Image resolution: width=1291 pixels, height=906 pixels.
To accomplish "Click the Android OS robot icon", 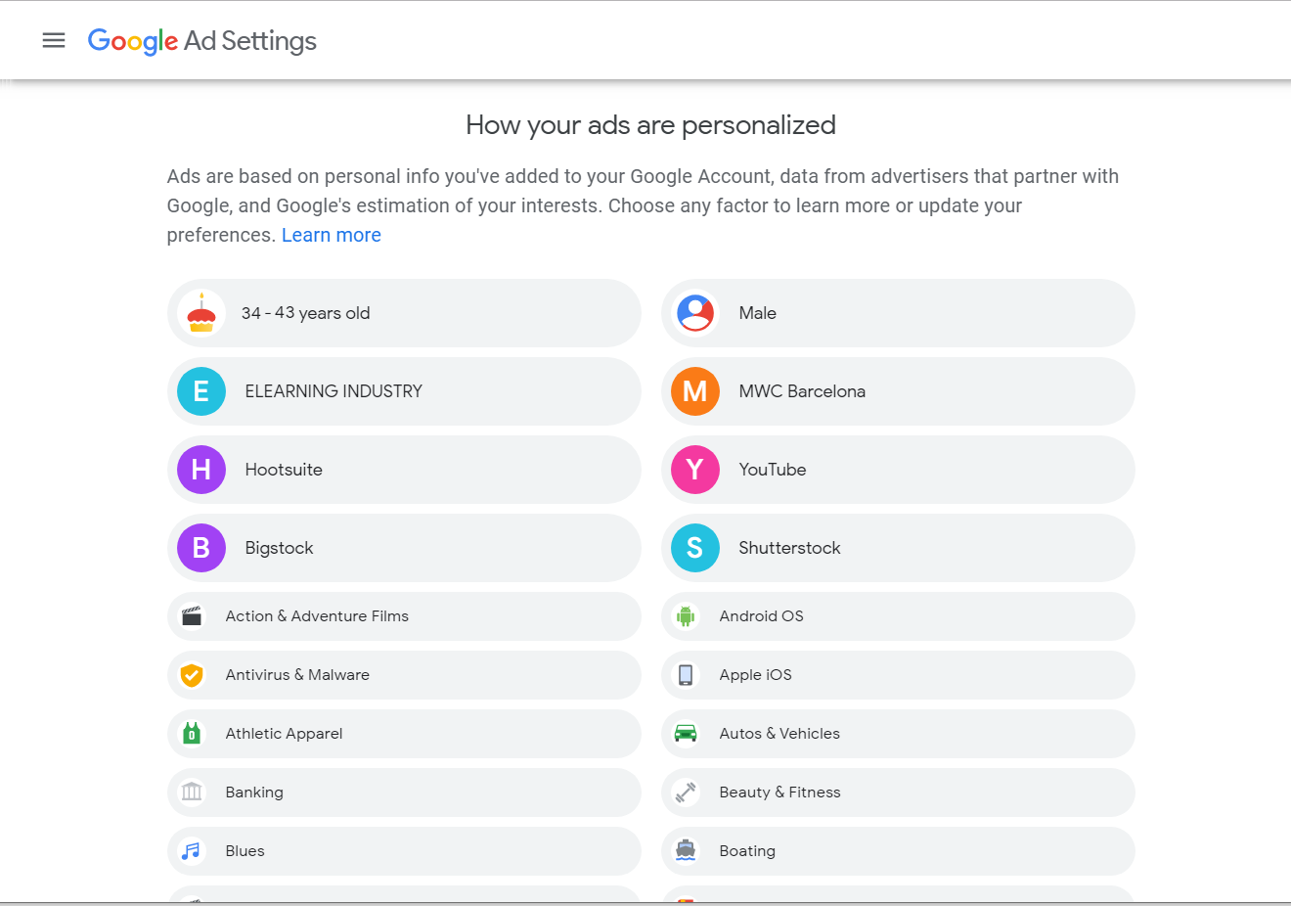I will 686,616.
